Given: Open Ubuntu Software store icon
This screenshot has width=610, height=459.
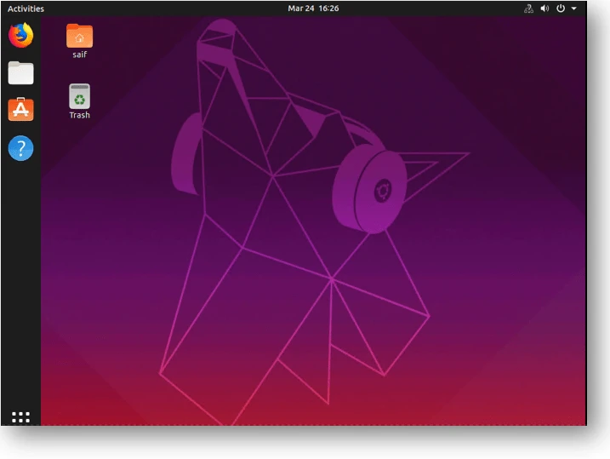Looking at the screenshot, I should [x=21, y=109].
